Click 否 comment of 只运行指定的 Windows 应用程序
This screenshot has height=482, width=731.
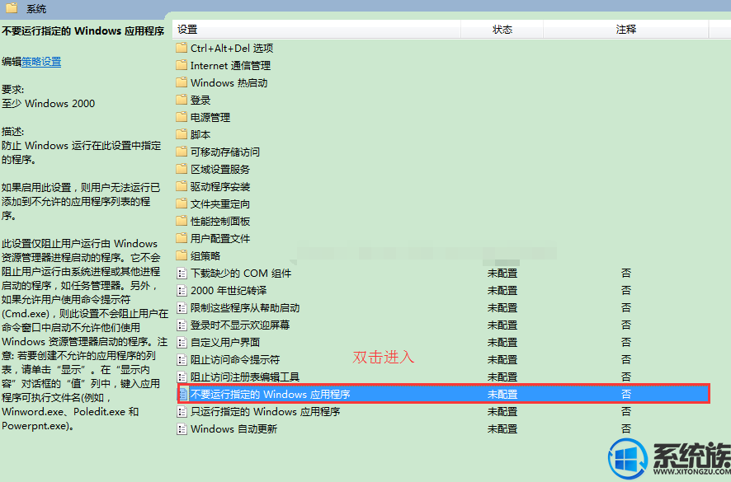pos(625,411)
